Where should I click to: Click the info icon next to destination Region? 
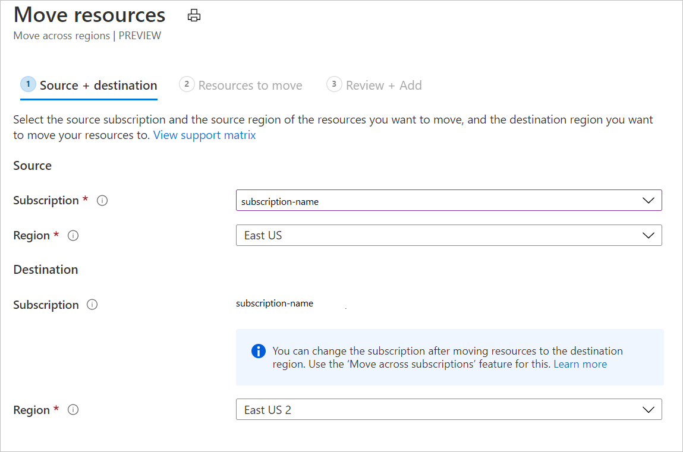73,409
